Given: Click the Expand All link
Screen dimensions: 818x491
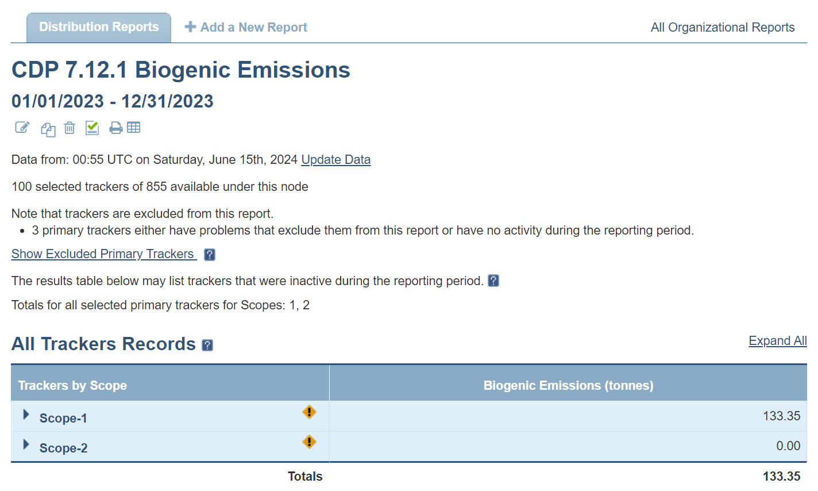Looking at the screenshot, I should coord(778,341).
